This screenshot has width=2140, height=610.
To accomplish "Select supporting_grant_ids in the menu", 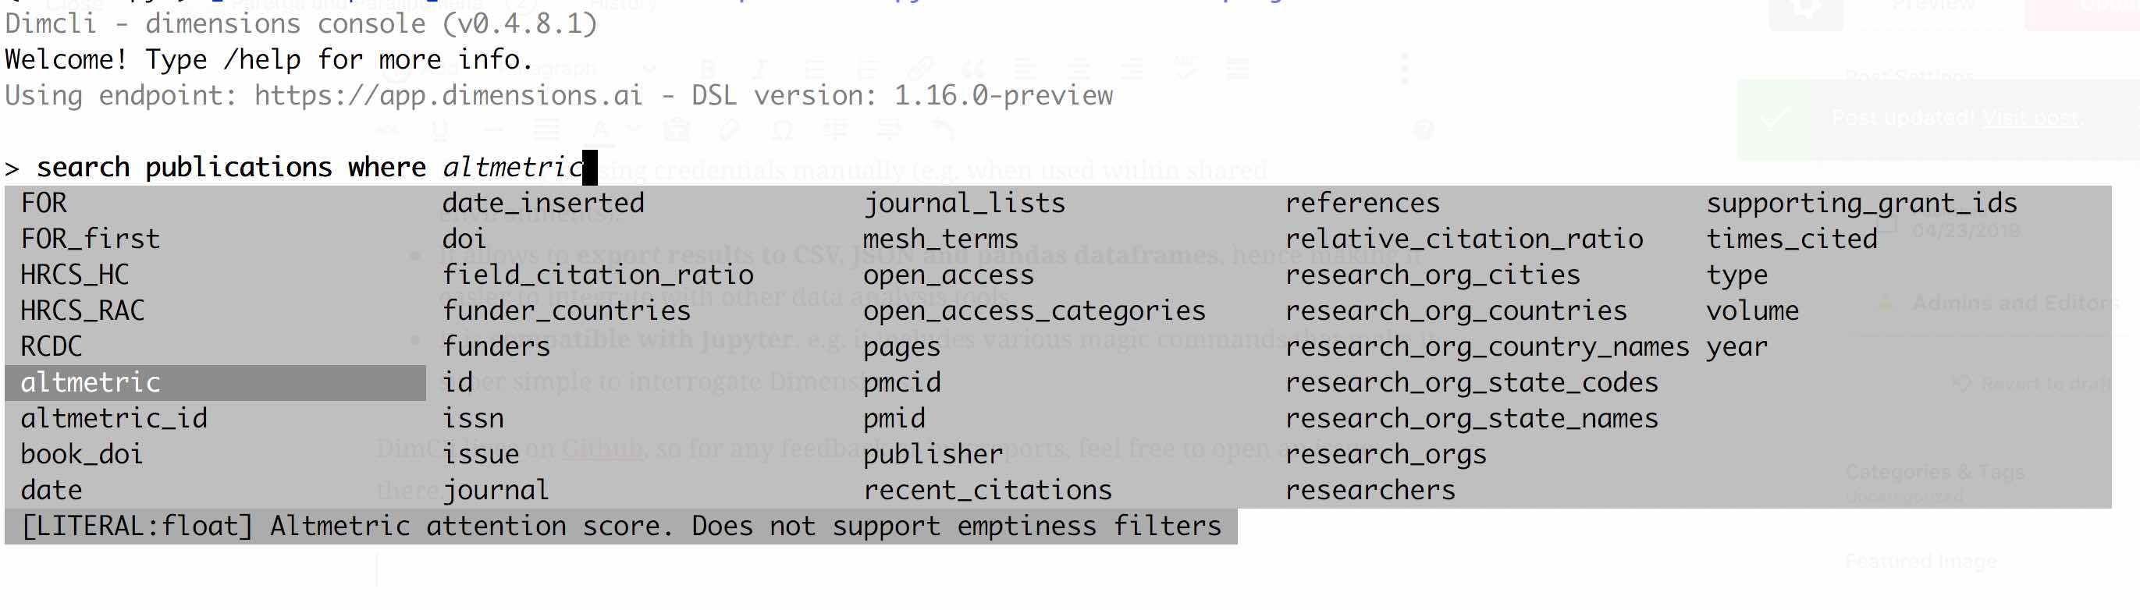I will [1861, 204].
